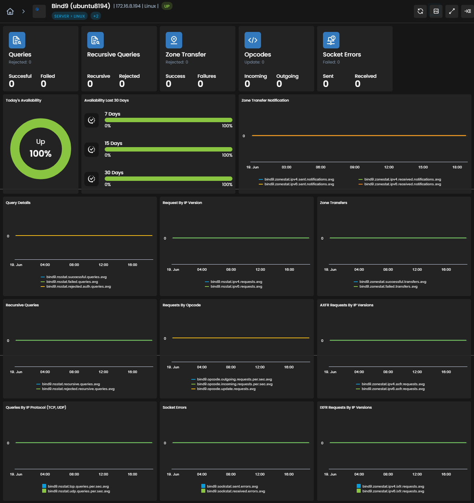
Task: Click the 7 Days availability progress bar
Action: 169,120
